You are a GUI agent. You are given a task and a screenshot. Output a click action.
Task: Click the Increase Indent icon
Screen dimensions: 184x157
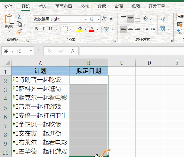pyautogui.click(x=153, y=29)
